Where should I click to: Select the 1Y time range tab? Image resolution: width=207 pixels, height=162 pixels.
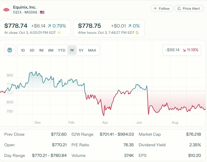[x=72, y=50]
